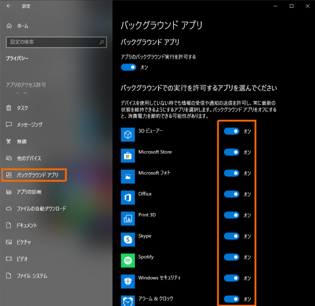
Task: Click the Office app icon
Action: tap(127, 197)
